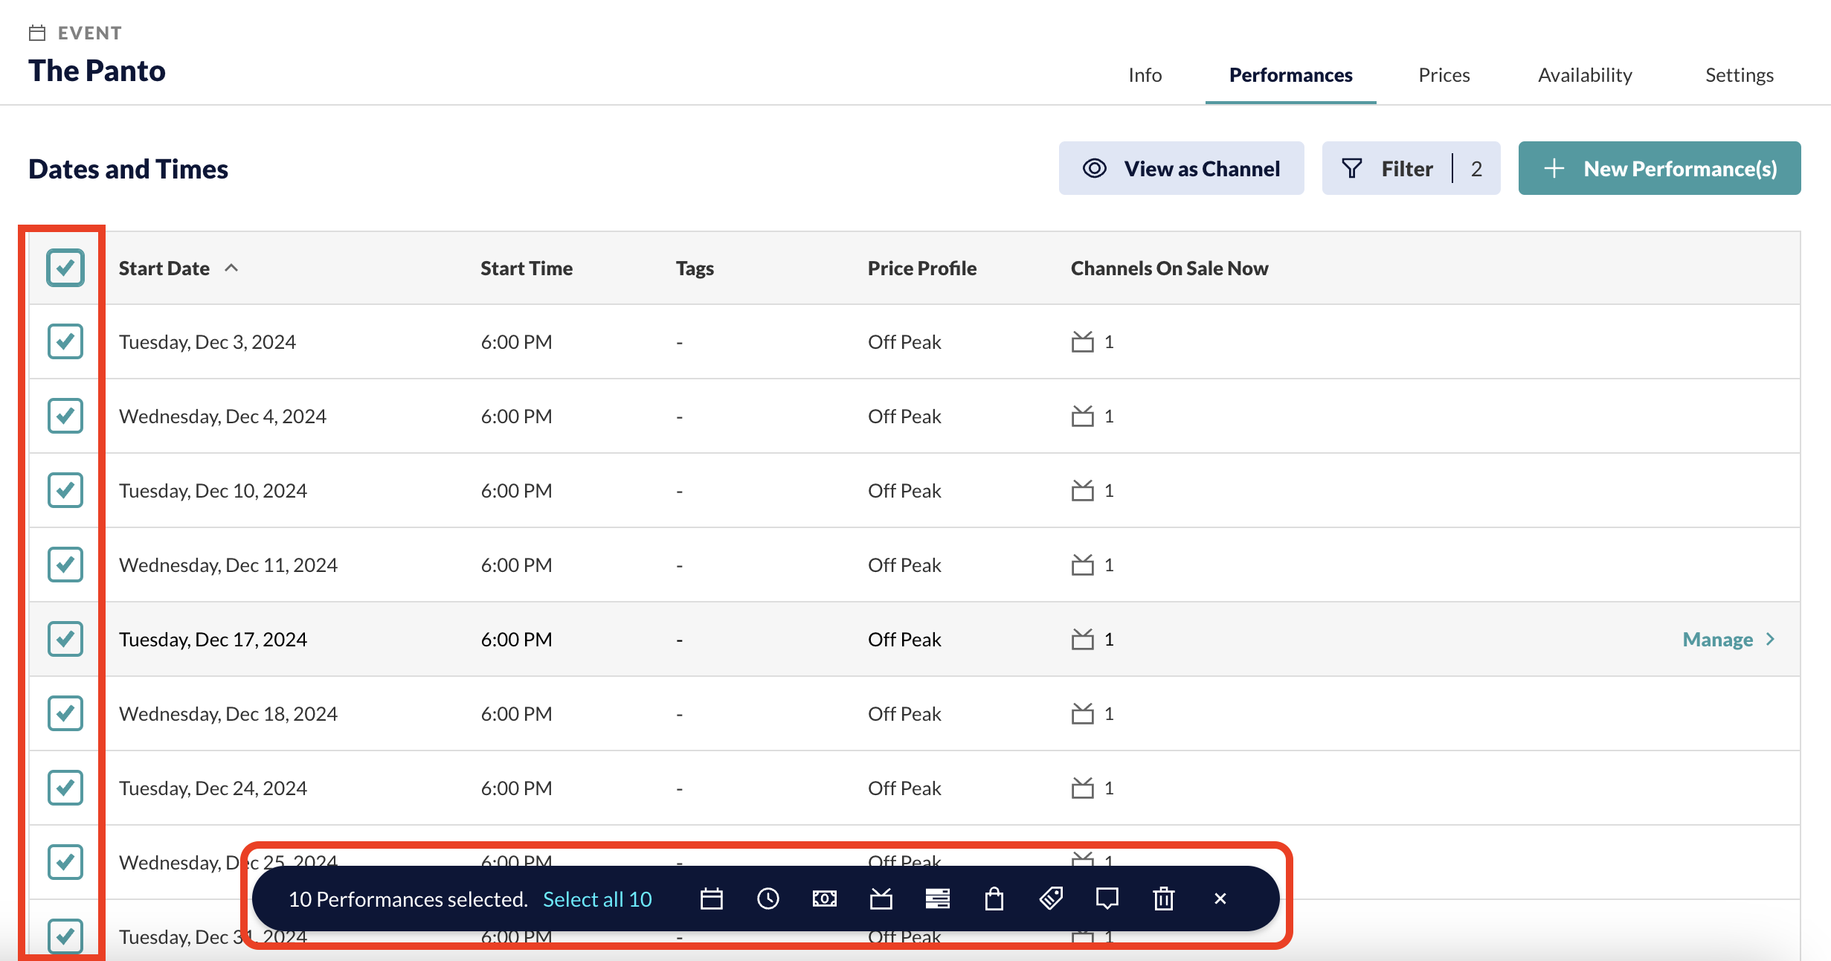Click the channel icon in the Dec 17 row
1831x961 pixels.
pyautogui.click(x=1083, y=639)
